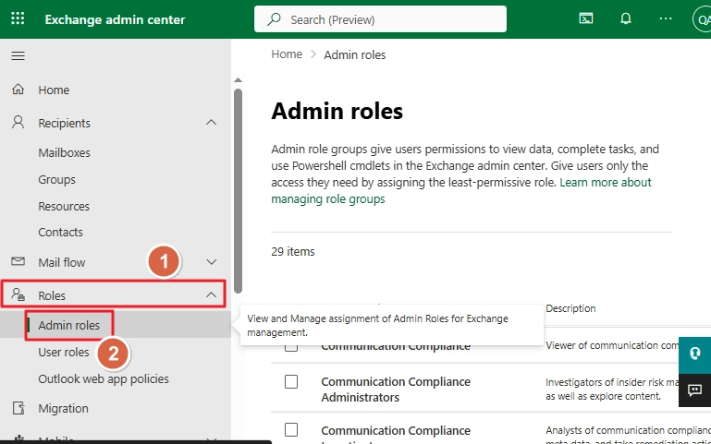Image resolution: width=711 pixels, height=444 pixels.
Task: Collapse the Recipients section chevron
Action: coord(212,122)
